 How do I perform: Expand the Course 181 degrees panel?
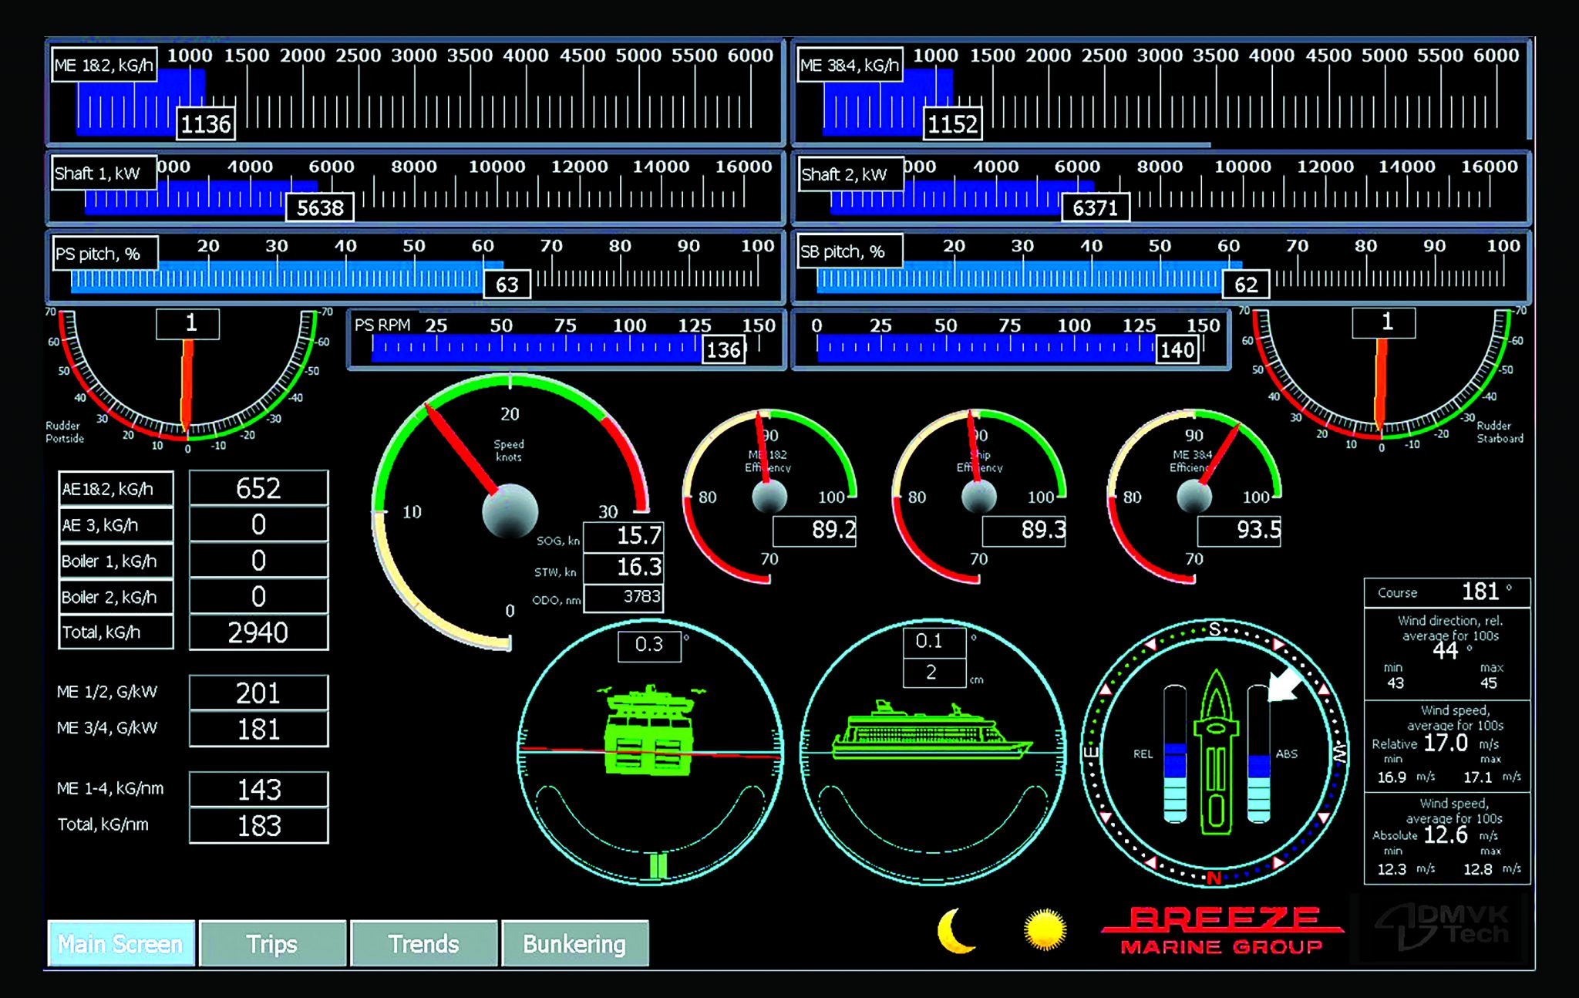(1447, 592)
